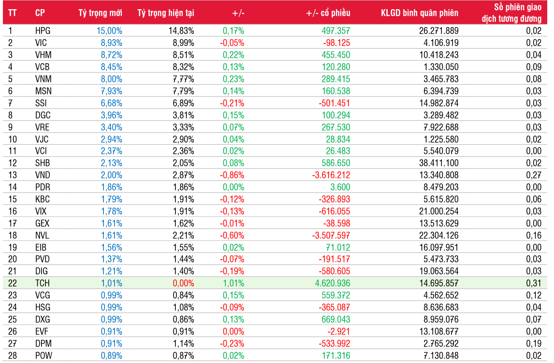The height and width of the screenshot is (363, 554).
Task: Select the VND ticker cell
Action: [43, 175]
